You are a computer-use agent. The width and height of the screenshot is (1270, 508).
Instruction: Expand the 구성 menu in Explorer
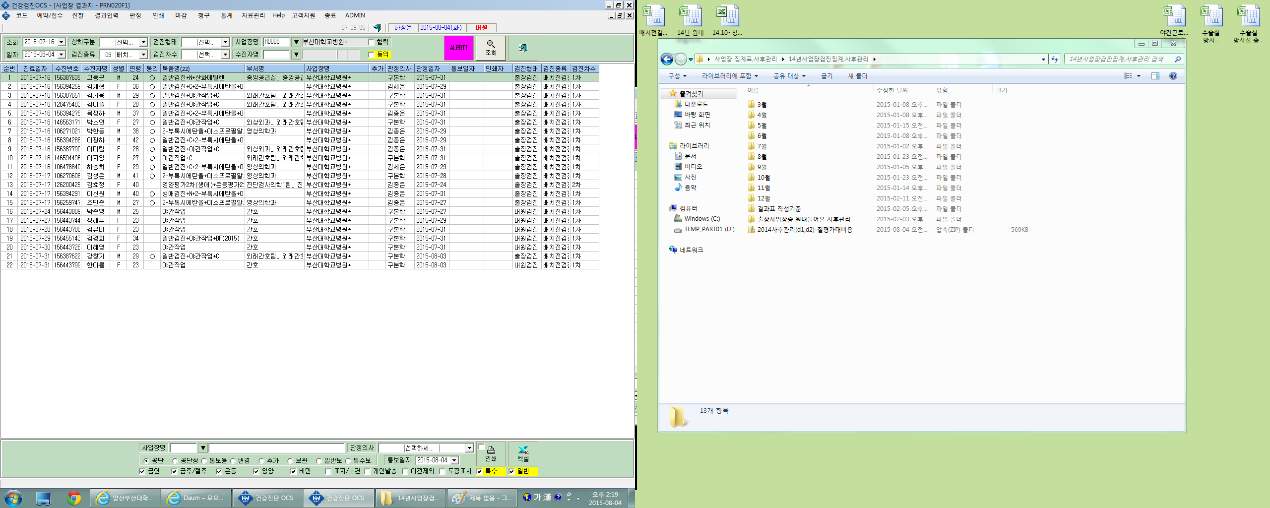pos(677,76)
